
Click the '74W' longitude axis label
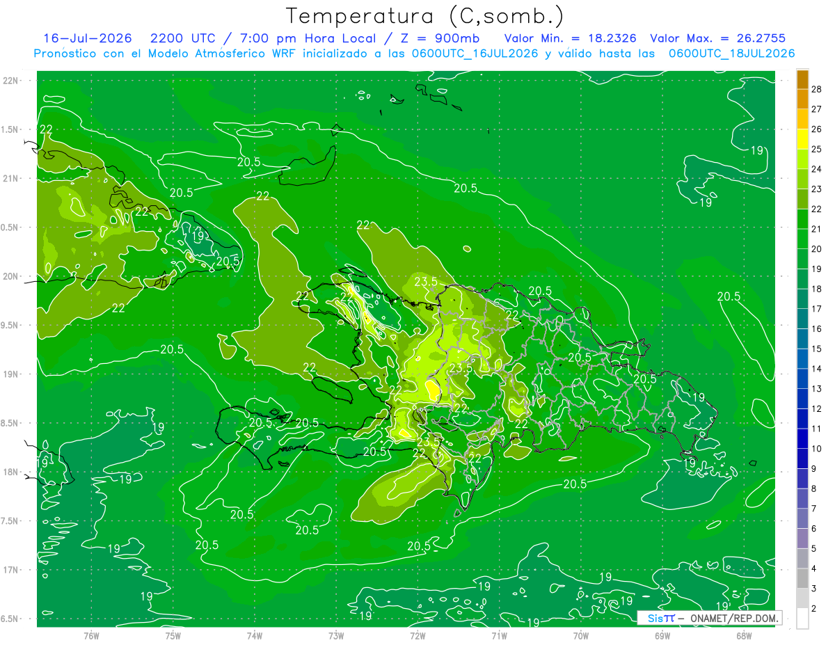255,635
